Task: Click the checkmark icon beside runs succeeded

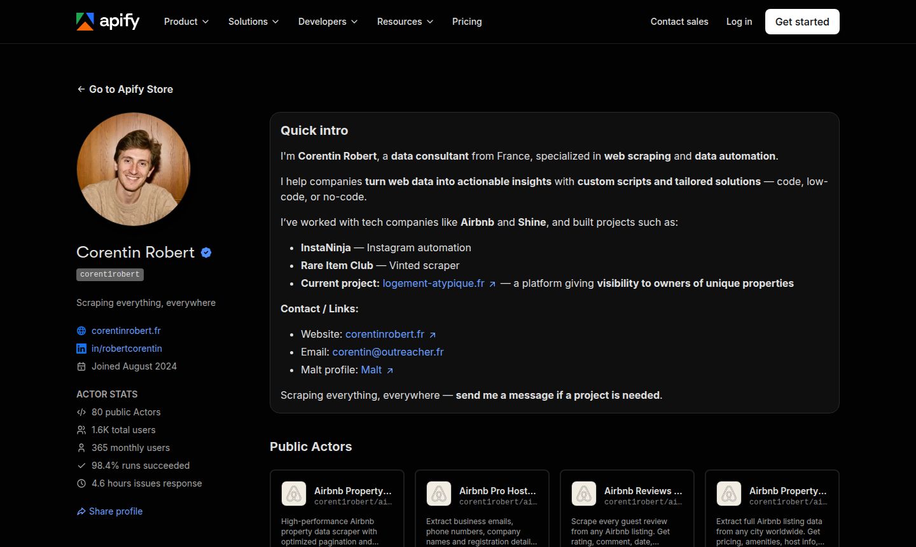Action: 81,466
